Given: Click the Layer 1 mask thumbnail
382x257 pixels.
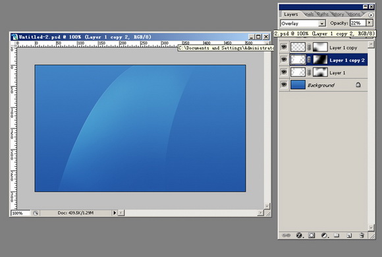Looking at the screenshot, I should [320, 72].
